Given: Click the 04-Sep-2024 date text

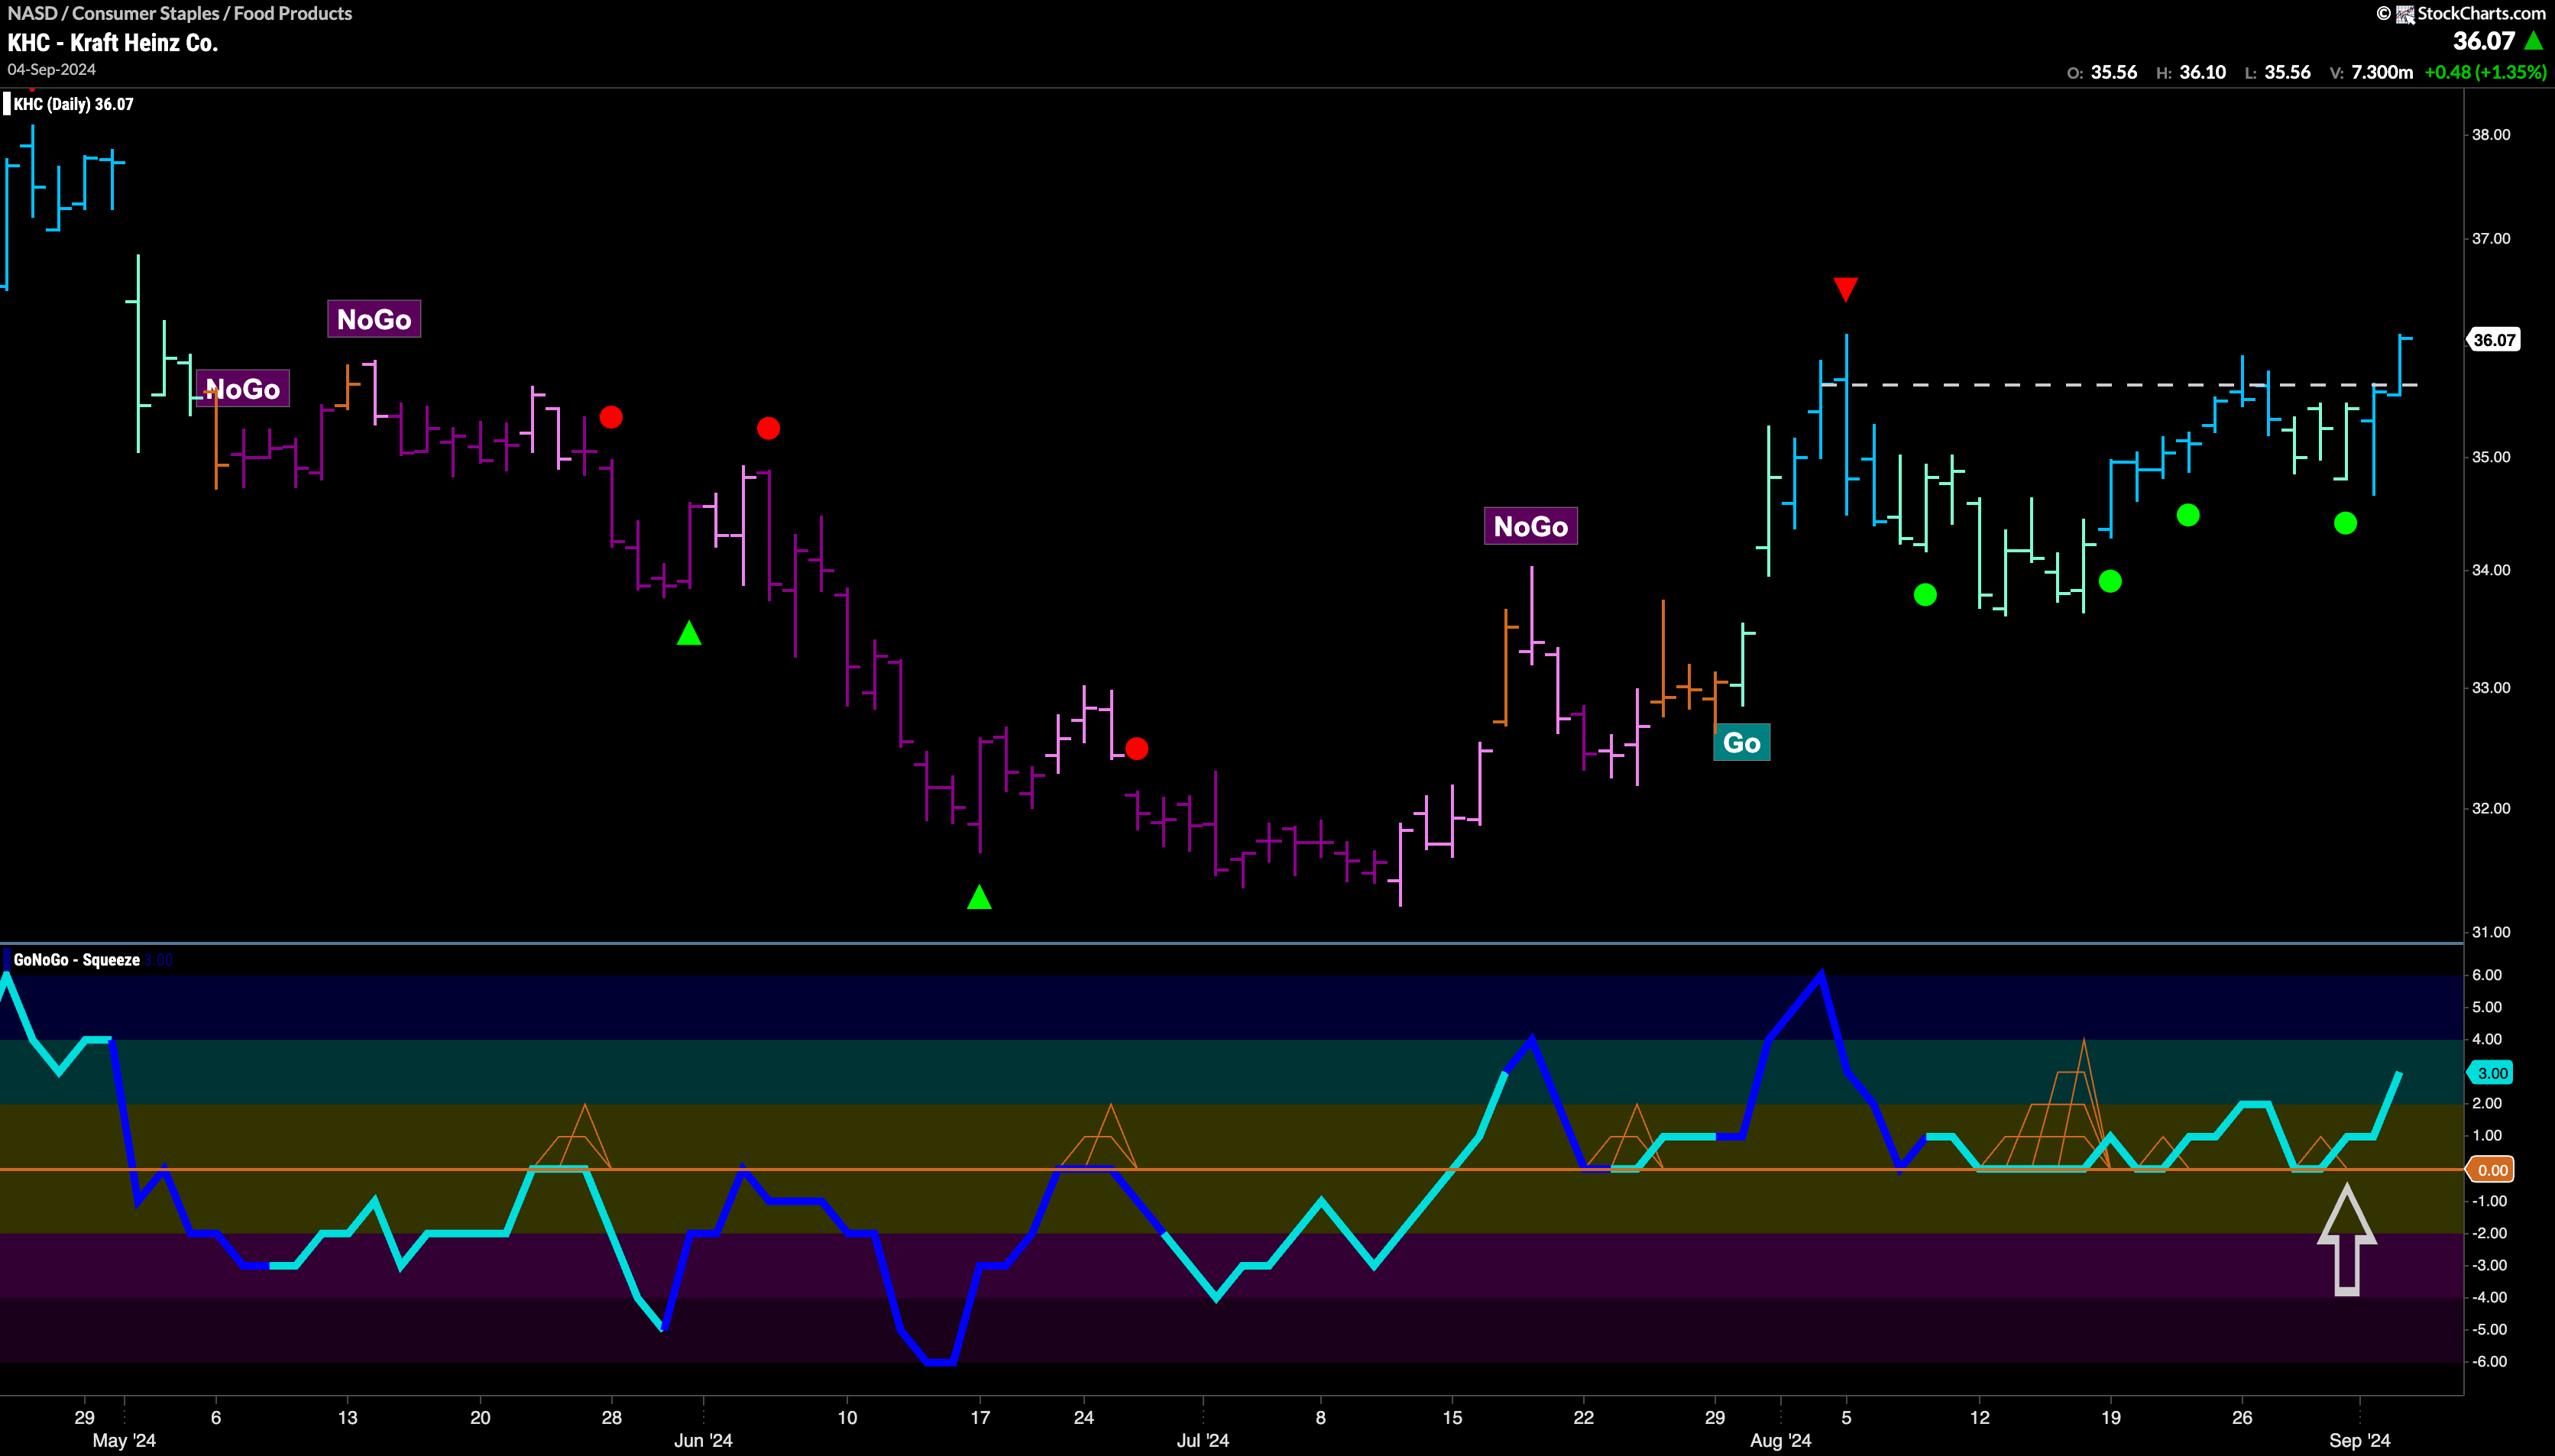Looking at the screenshot, I should click(x=52, y=70).
